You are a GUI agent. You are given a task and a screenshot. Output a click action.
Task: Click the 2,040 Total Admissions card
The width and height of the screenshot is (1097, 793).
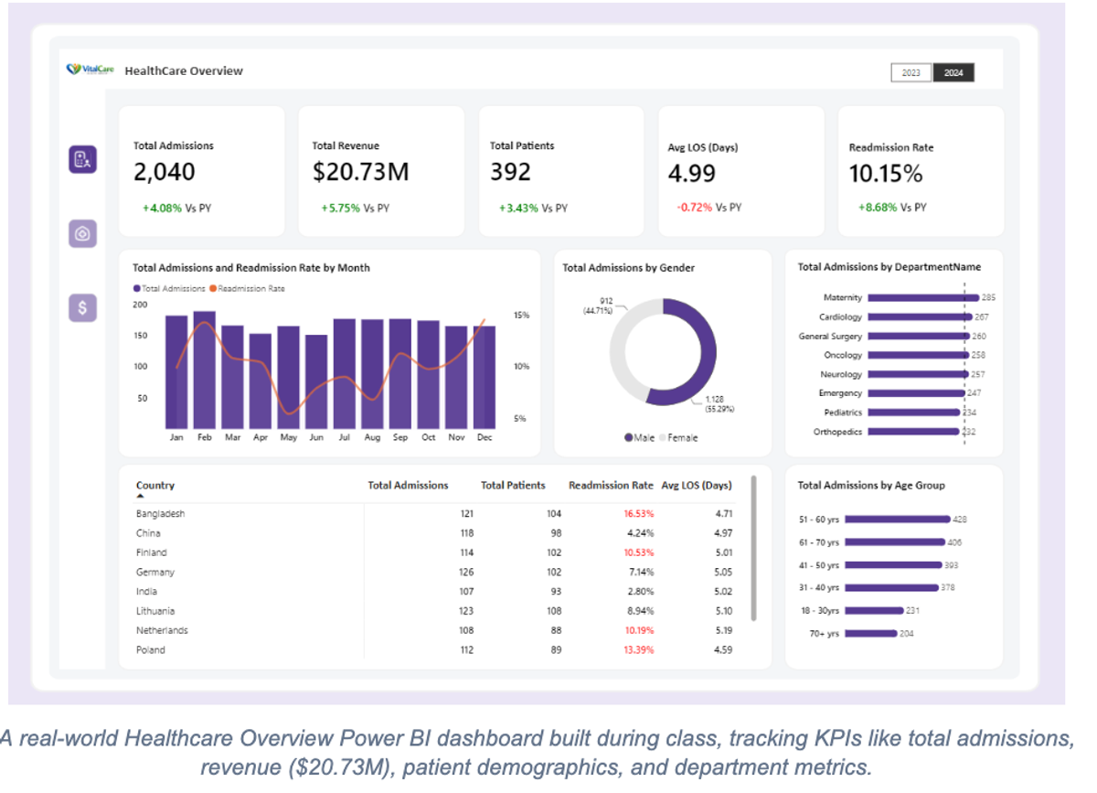coord(201,171)
